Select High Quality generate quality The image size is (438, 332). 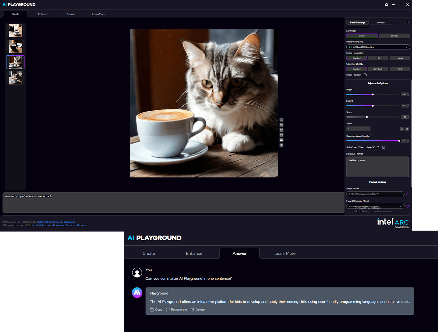pos(378,69)
